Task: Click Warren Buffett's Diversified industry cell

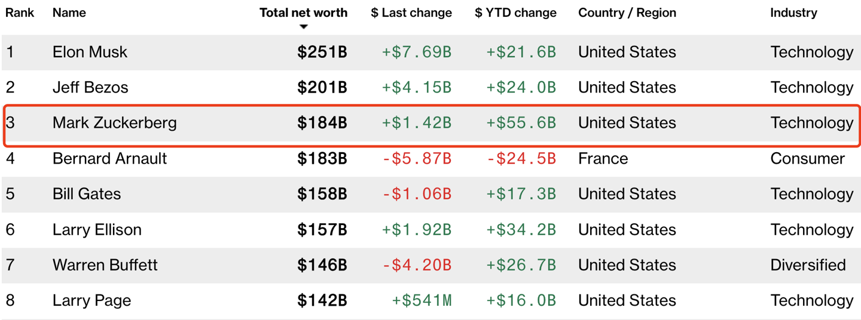Action: 808,265
